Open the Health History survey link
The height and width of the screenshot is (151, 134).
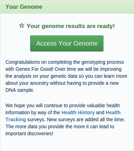pos(78,112)
